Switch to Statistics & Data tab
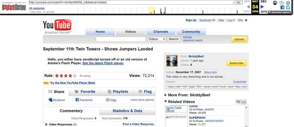The image size is (294, 127). tap(127, 111)
